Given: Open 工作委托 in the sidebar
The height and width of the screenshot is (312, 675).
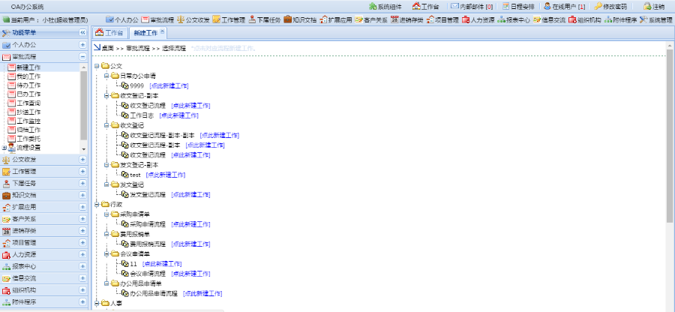Looking at the screenshot, I should pyautogui.click(x=28, y=139).
